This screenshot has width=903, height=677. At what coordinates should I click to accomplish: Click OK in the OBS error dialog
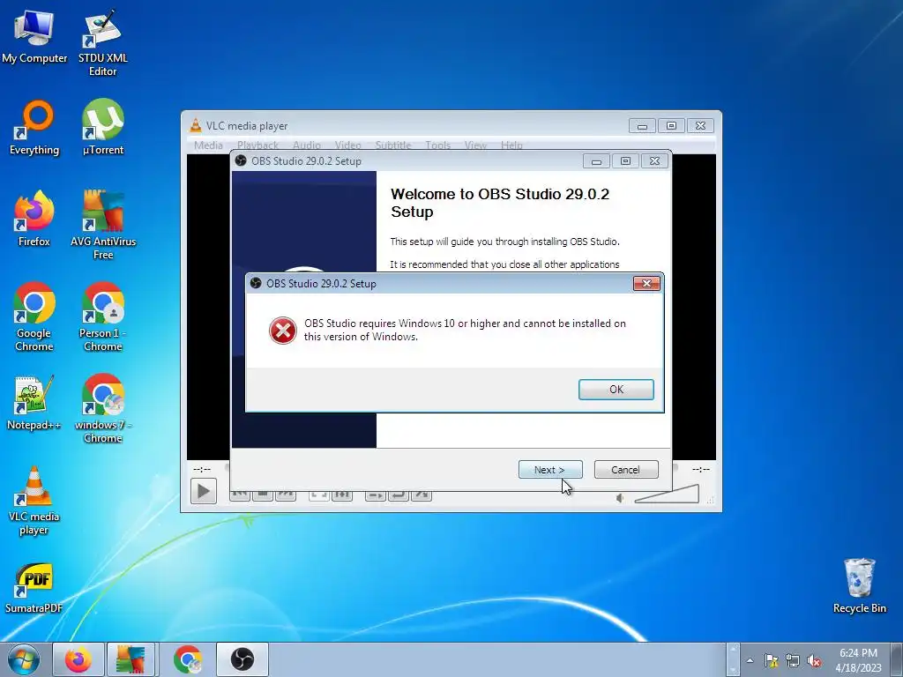(x=616, y=389)
